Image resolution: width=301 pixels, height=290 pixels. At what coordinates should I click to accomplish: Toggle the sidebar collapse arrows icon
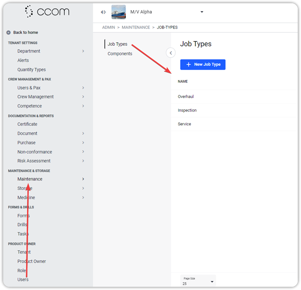click(103, 12)
